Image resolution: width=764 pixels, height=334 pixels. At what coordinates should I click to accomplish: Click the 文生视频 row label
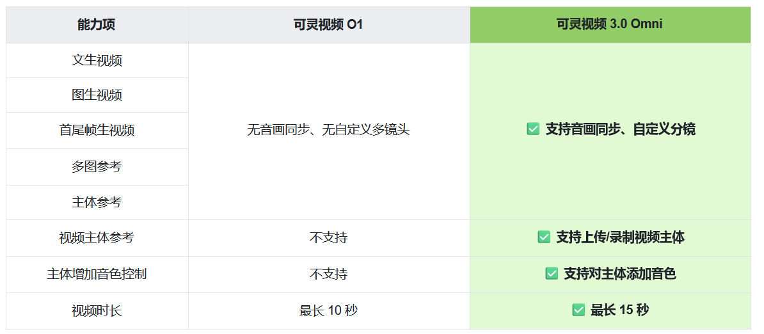tap(97, 61)
